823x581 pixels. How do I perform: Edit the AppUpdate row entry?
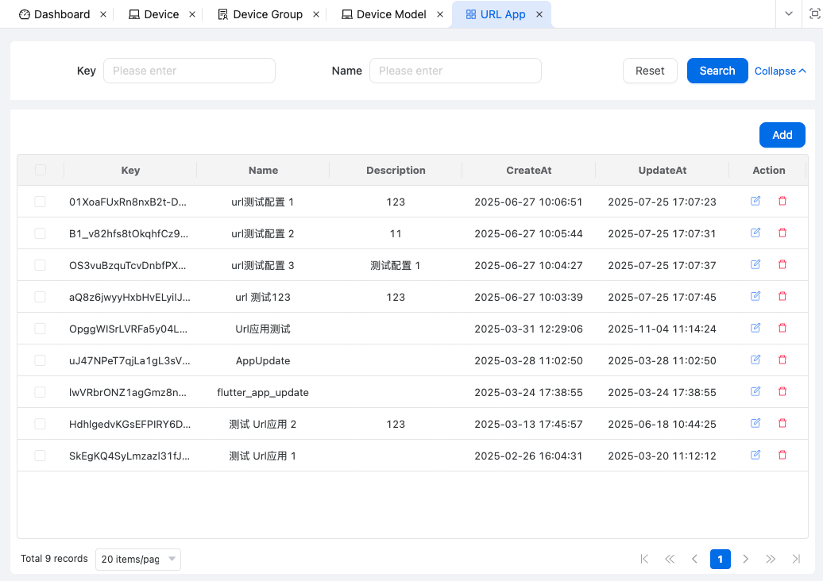[x=755, y=360]
